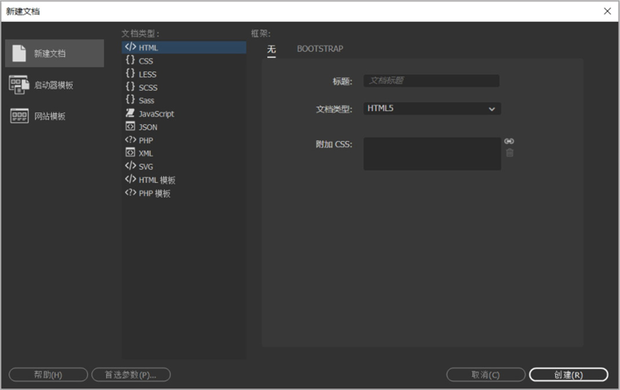Screen dimensions: 620x390
Task: Select the 新建文档 category icon
Action: [19, 53]
